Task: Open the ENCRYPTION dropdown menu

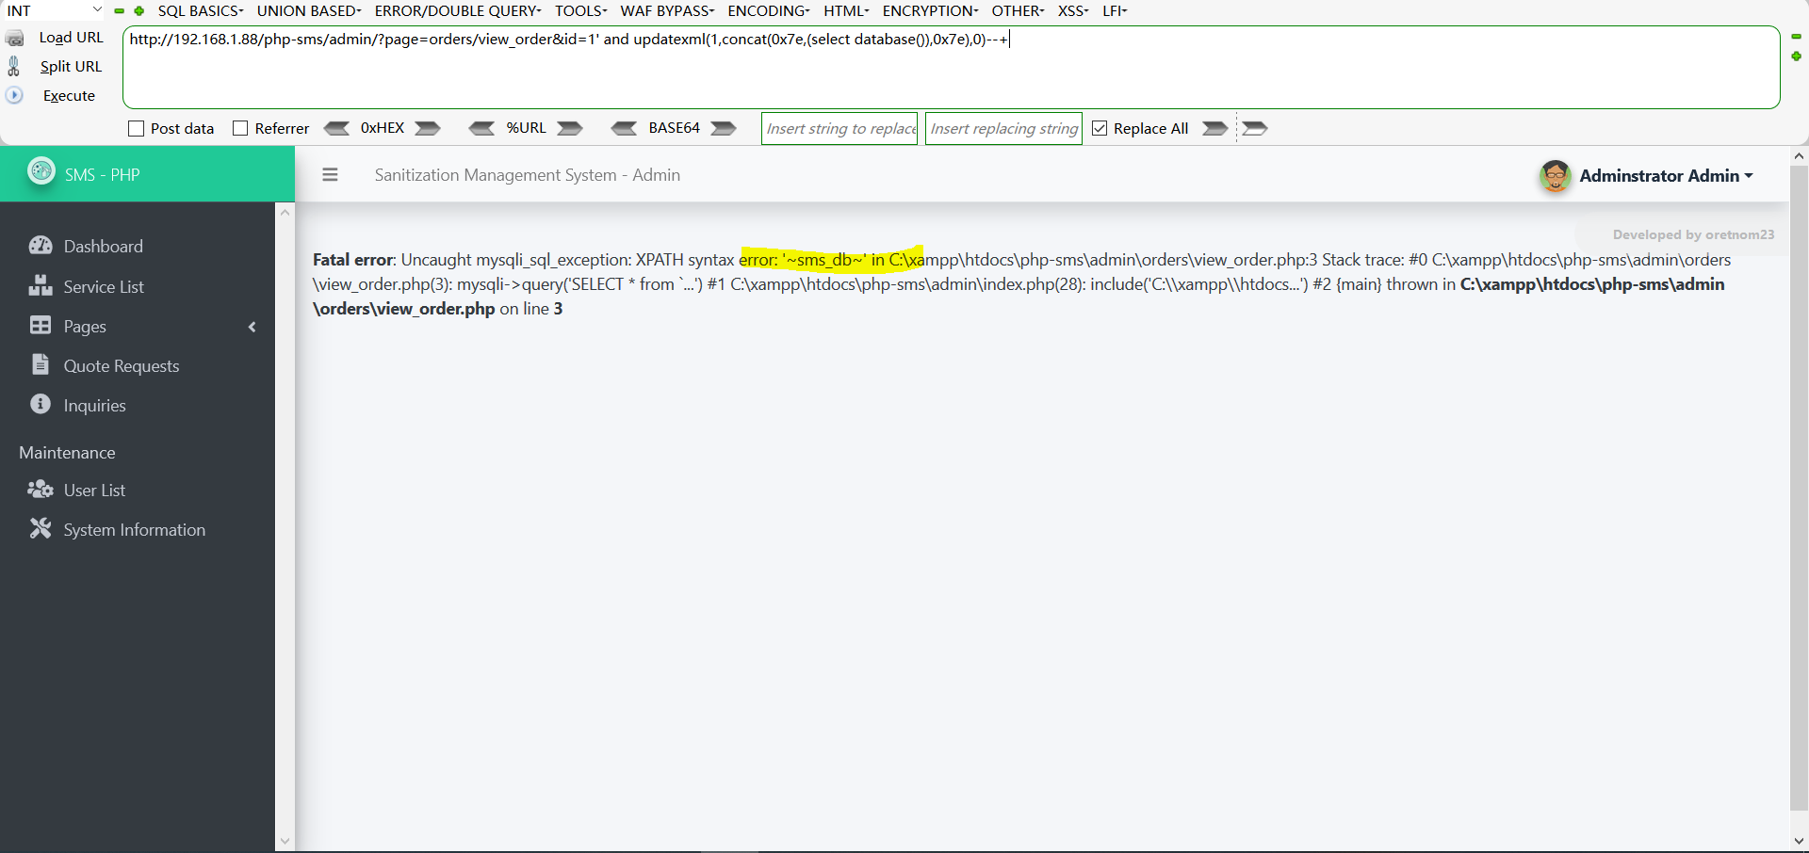Action: click(x=931, y=11)
